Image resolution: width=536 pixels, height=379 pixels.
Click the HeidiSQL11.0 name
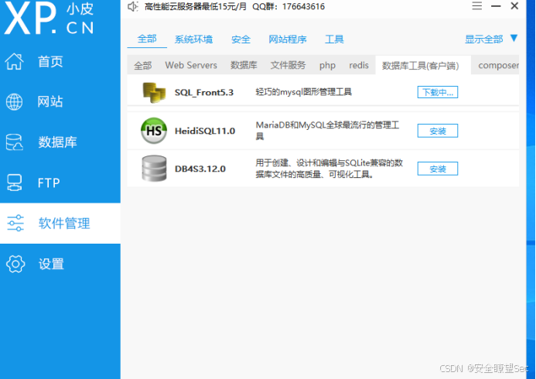205,131
